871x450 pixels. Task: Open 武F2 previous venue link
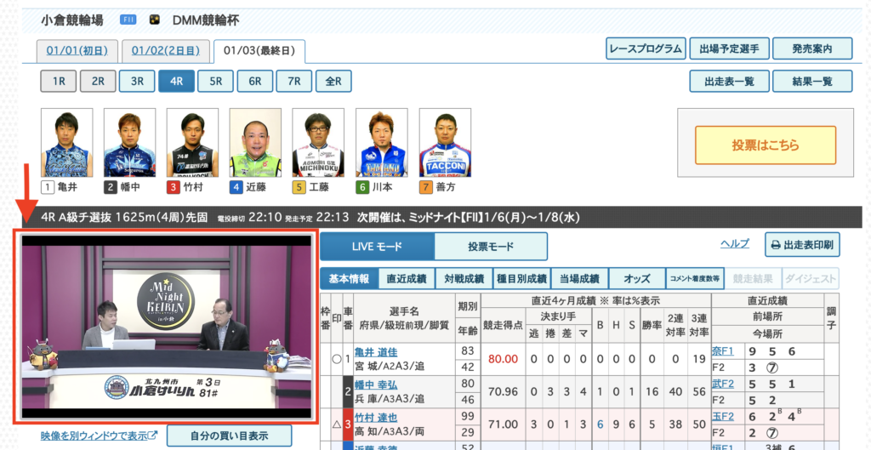pyautogui.click(x=723, y=384)
